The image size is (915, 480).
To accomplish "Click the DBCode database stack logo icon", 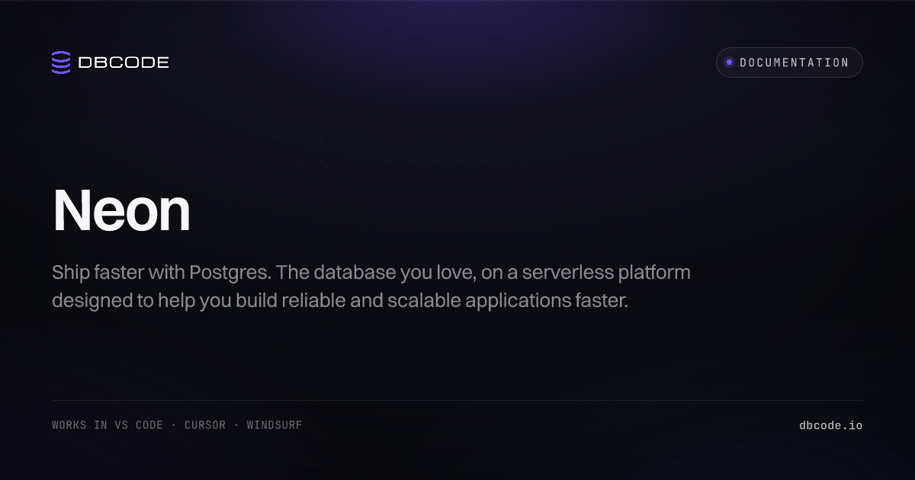I will click(x=61, y=62).
